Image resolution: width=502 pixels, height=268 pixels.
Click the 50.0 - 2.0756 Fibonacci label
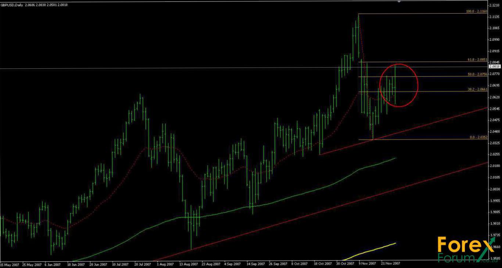[477, 75]
